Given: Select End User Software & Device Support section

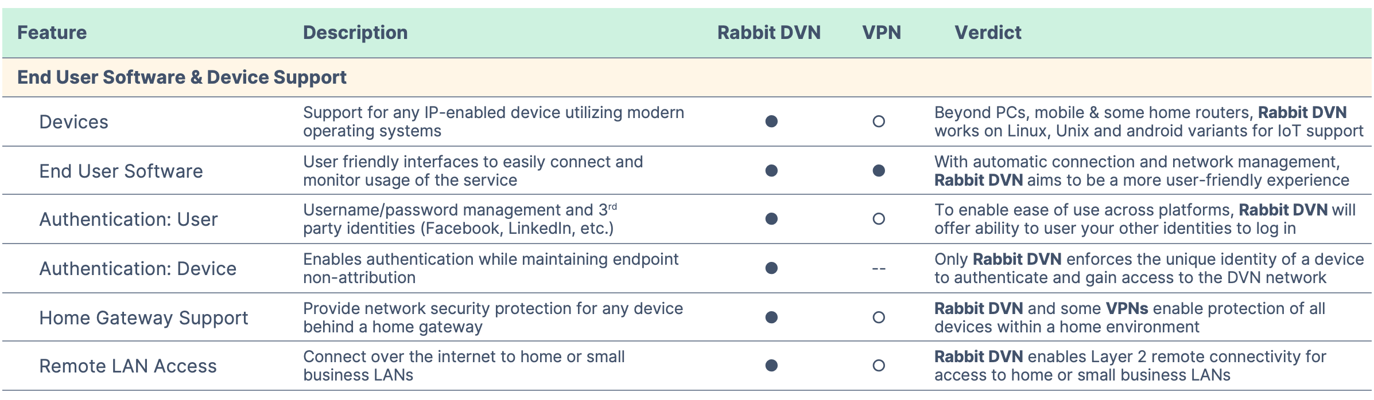Looking at the screenshot, I should click(x=687, y=77).
